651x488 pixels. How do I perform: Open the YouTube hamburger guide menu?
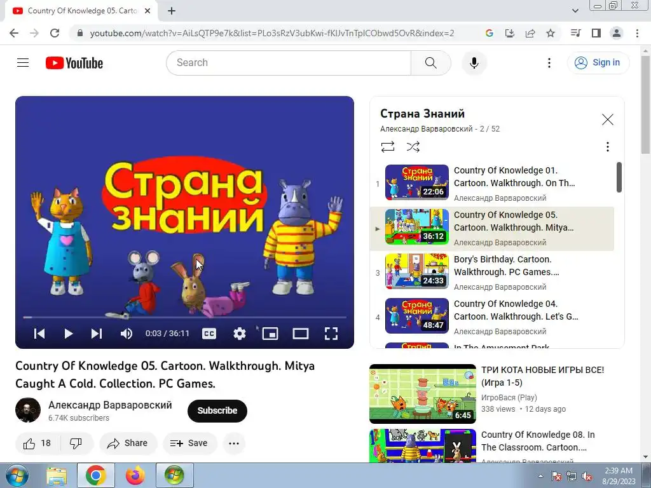[x=23, y=63]
